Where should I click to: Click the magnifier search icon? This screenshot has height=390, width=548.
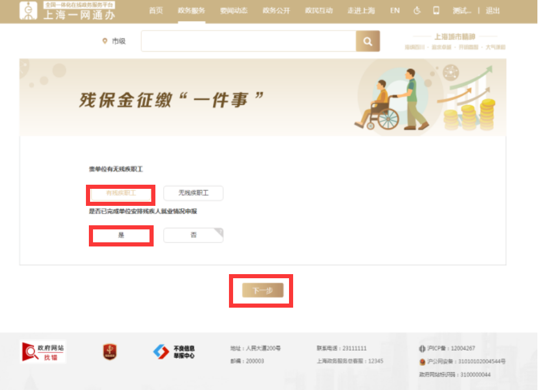368,41
